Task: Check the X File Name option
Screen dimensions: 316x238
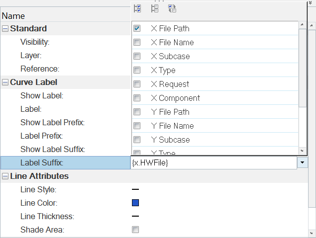Action: pyautogui.click(x=137, y=43)
